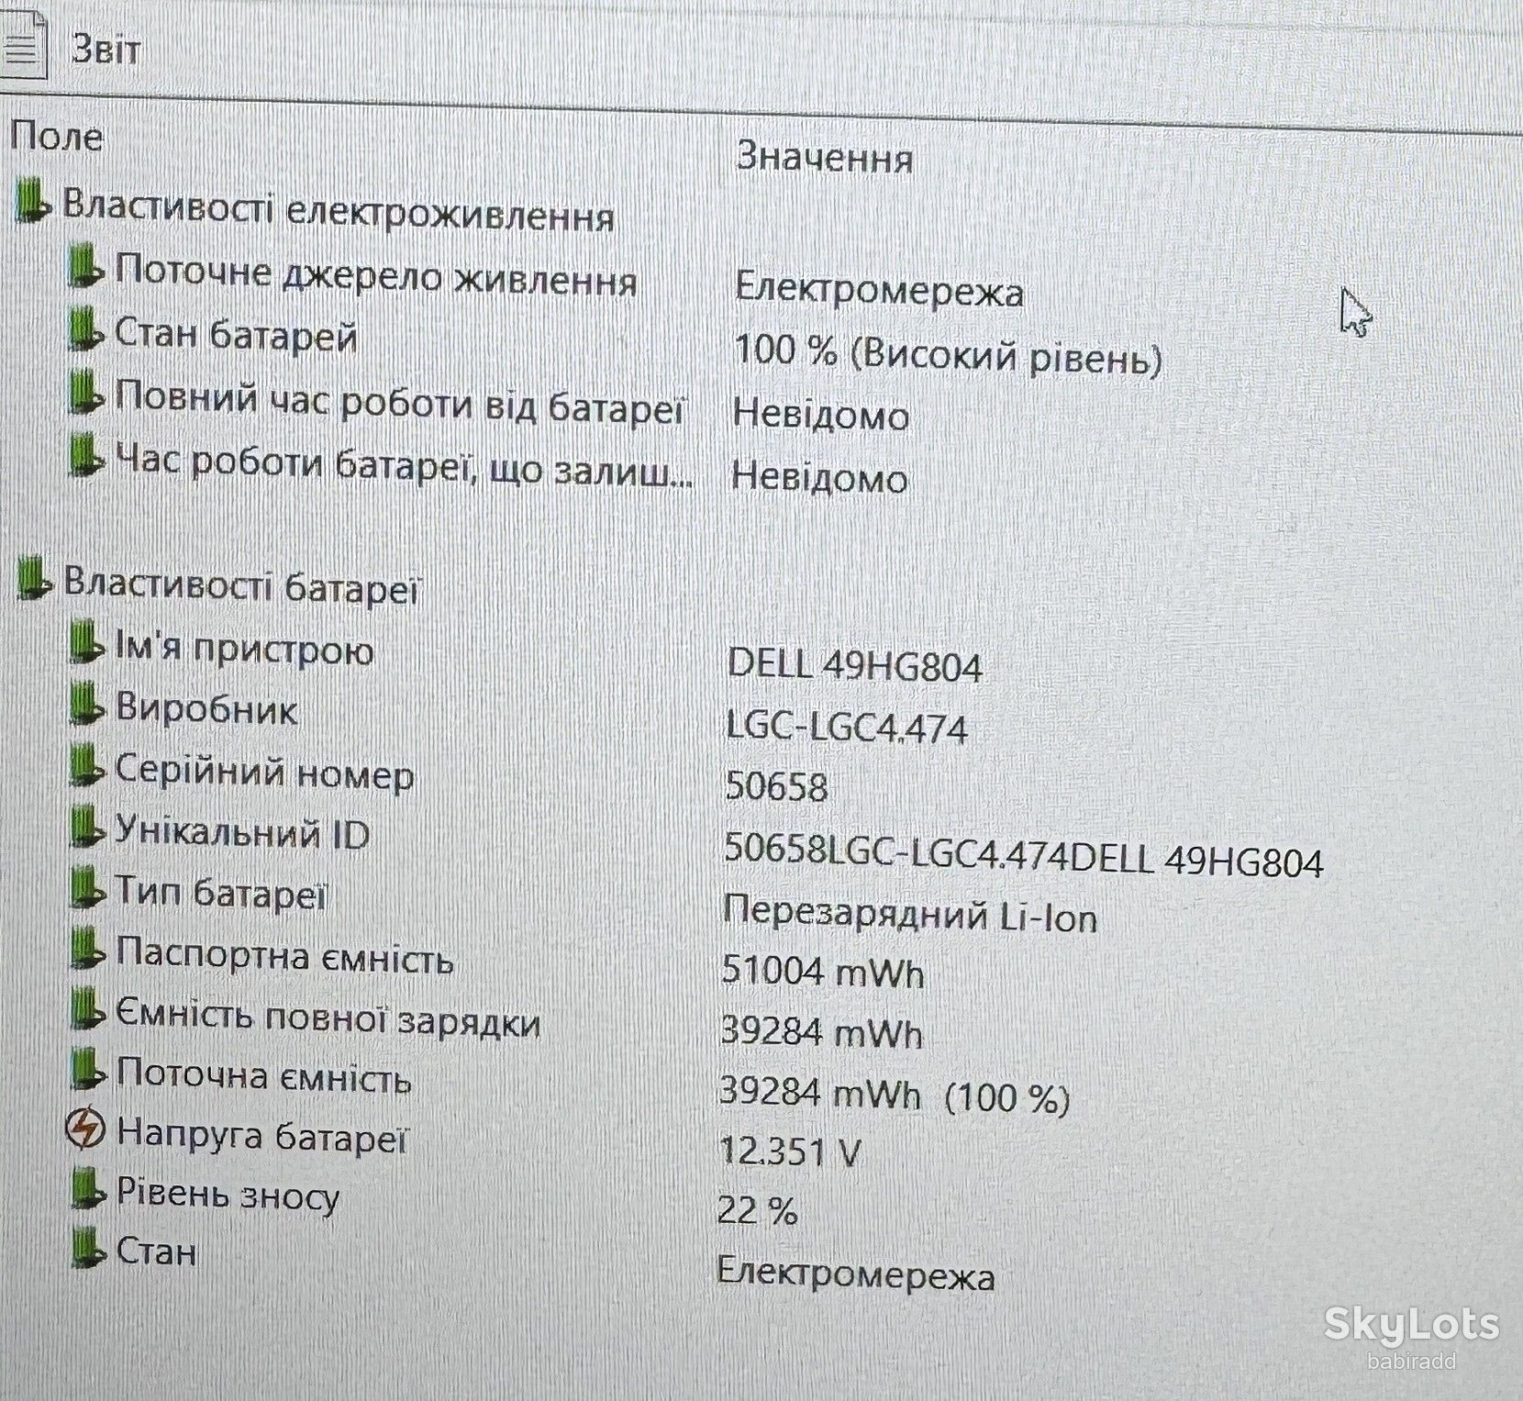Click the "Час роботи батареї, що залиш..." label
This screenshot has width=1523, height=1401.
pos(404,464)
